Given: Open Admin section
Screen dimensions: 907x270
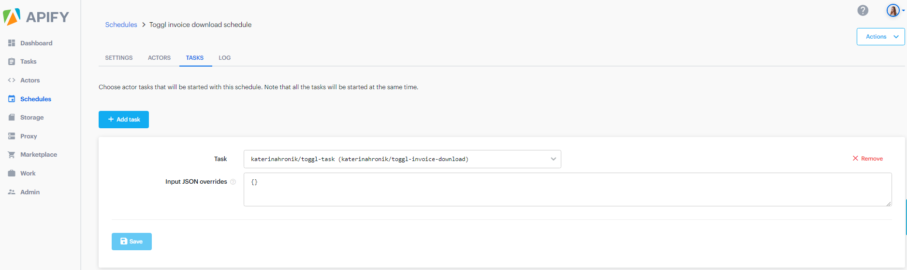Looking at the screenshot, I should click(x=30, y=192).
